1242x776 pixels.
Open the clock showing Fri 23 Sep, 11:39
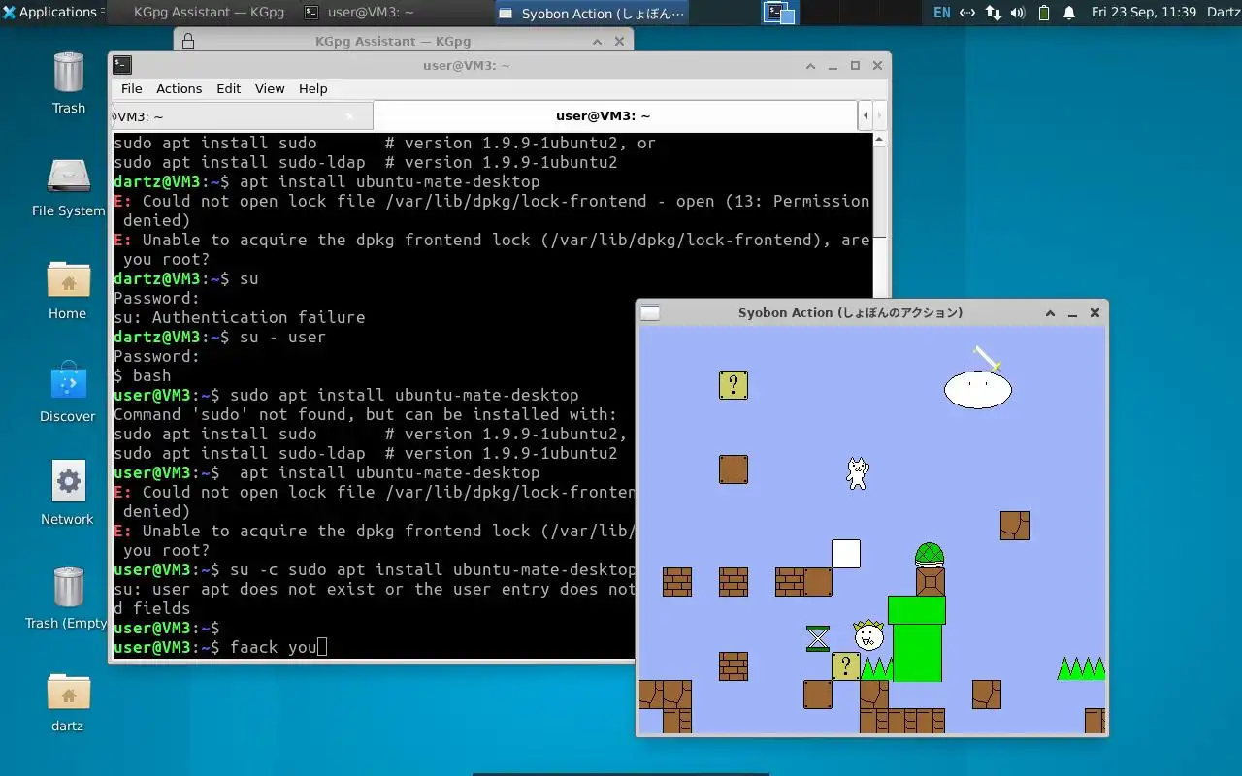pos(1143,13)
